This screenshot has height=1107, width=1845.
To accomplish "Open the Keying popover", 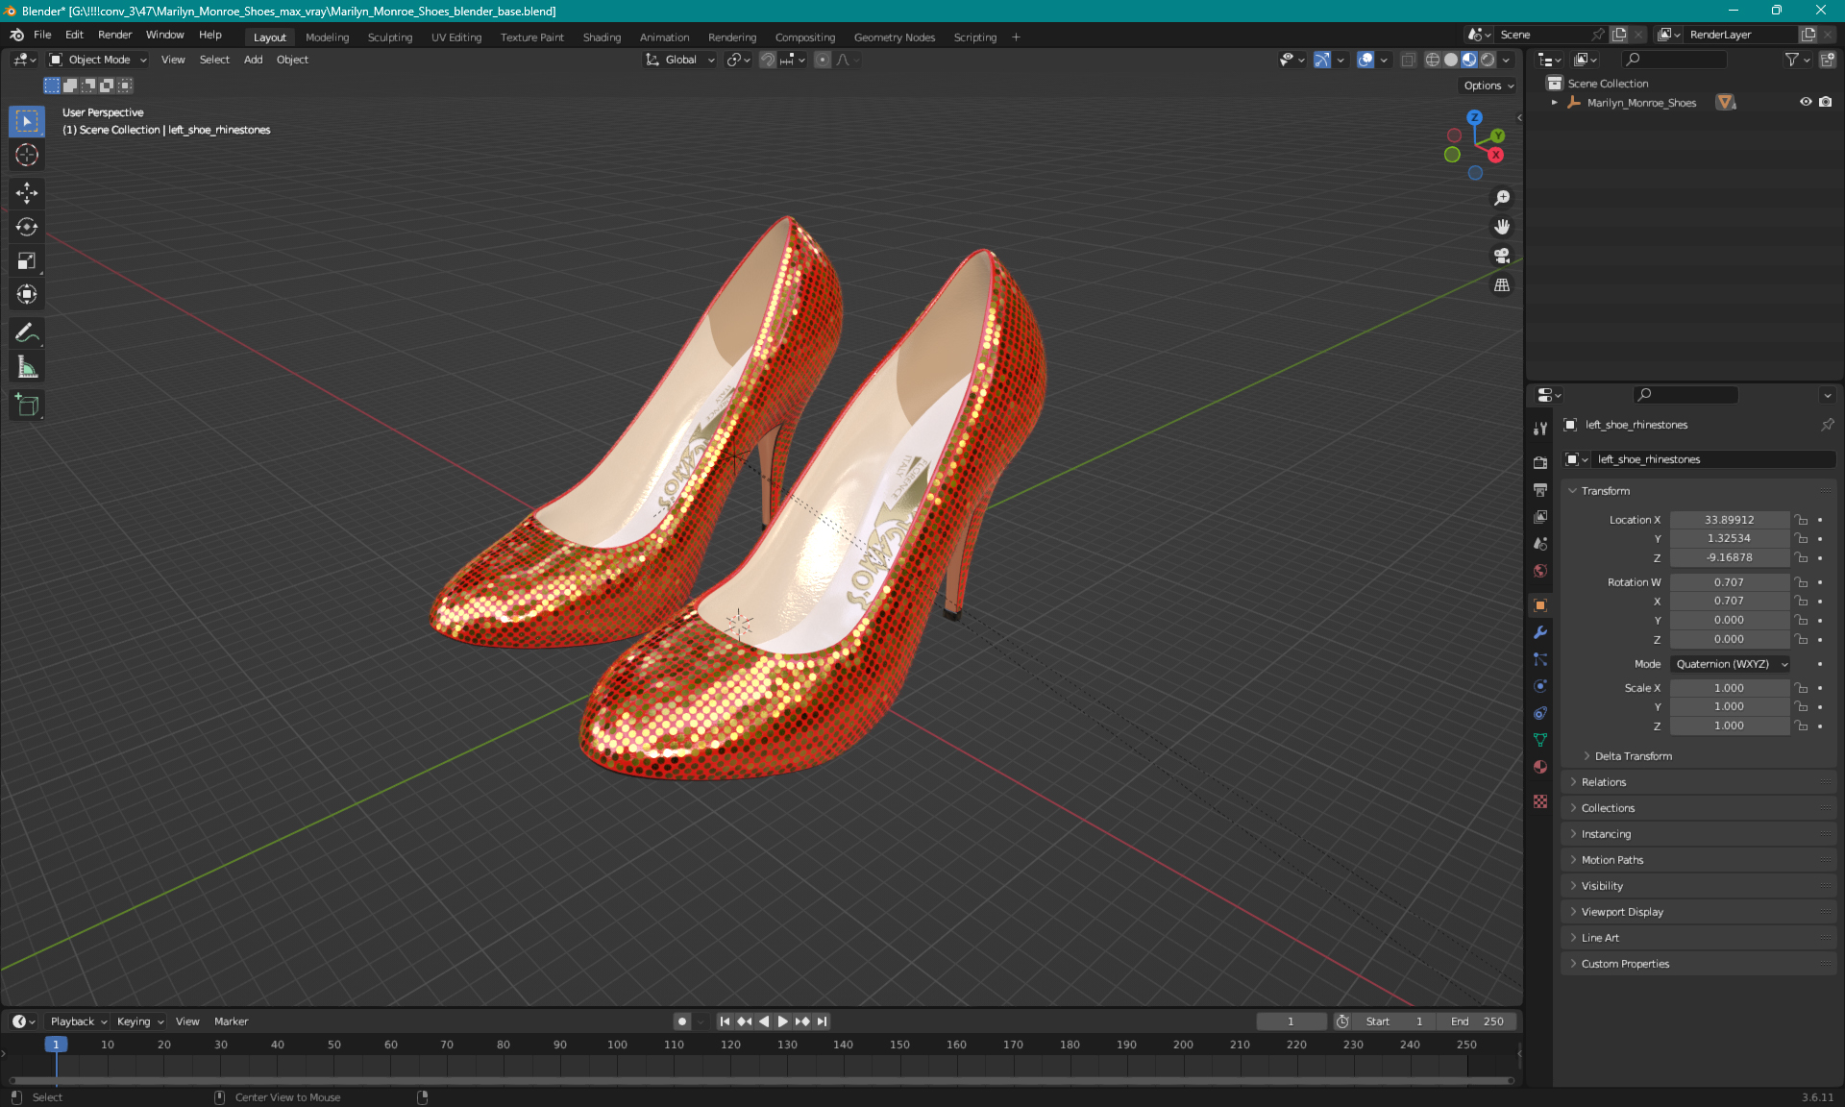I will coord(139,1021).
